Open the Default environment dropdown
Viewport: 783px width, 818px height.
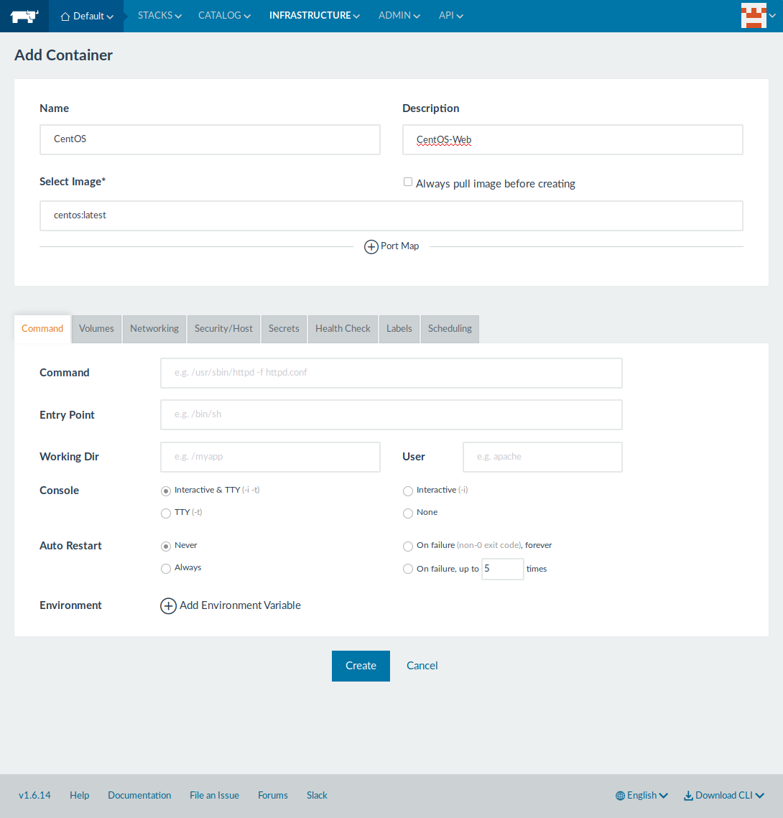pos(87,16)
